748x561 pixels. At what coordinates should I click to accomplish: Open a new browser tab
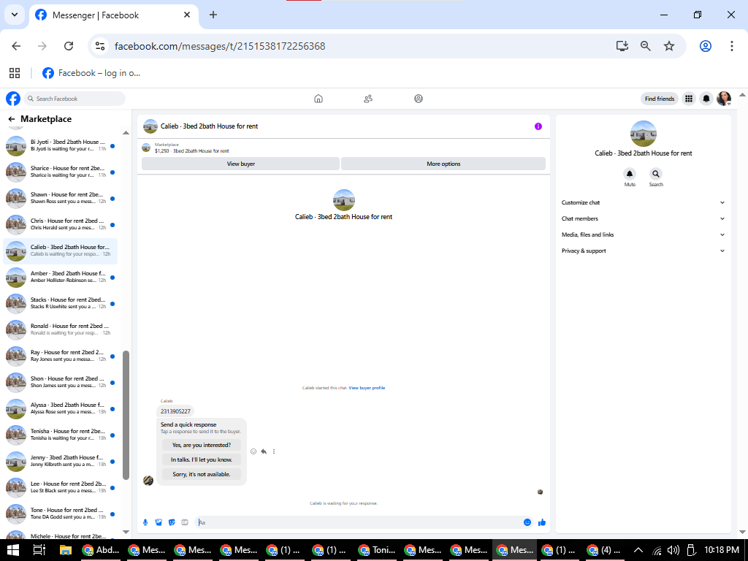[x=213, y=15]
